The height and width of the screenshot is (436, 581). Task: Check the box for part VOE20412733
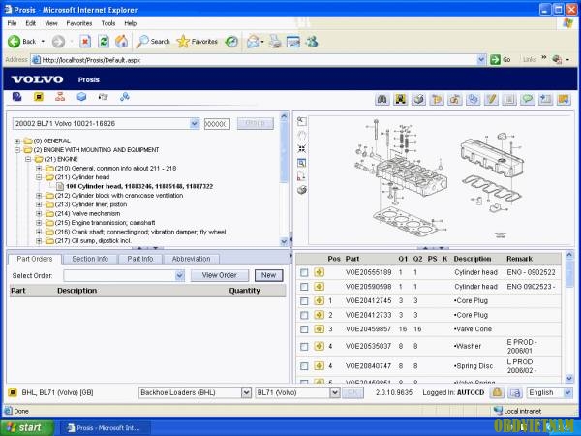tap(304, 315)
